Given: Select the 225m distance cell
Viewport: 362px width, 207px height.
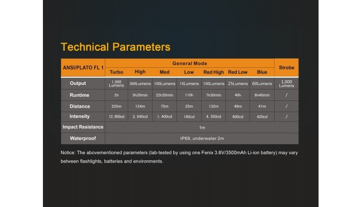Looking at the screenshot, I should [x=116, y=107].
